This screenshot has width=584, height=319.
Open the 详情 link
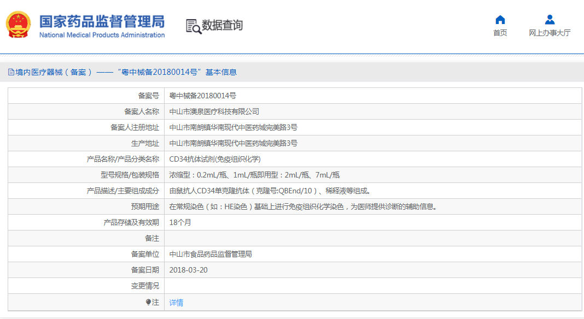176,303
